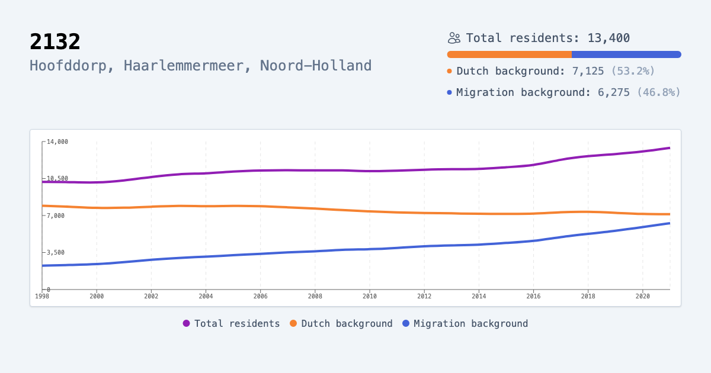The image size is (711, 373).
Task: Click the 7,000 y-axis label
Action: point(56,216)
